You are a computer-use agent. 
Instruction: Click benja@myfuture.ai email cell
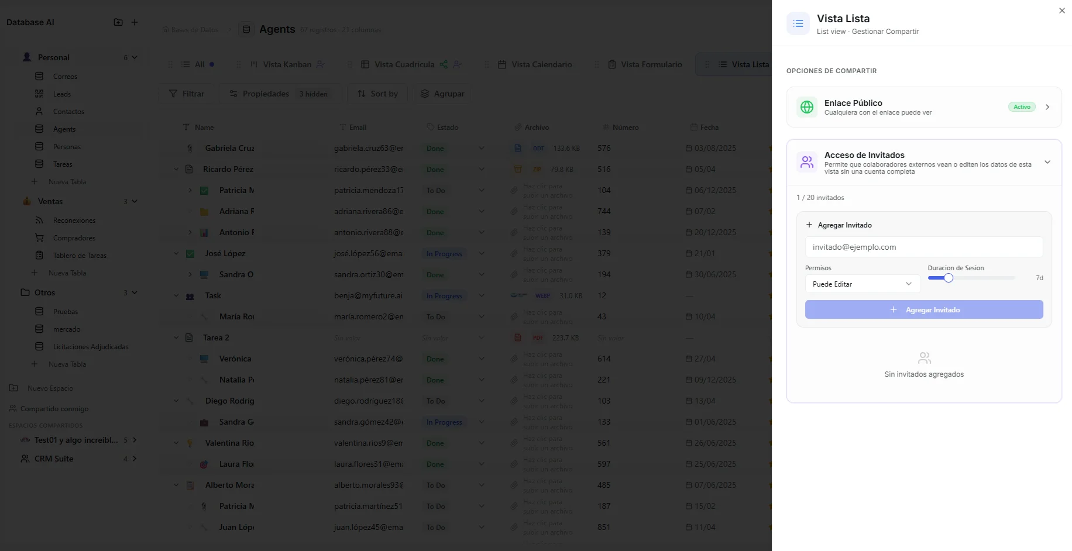[x=369, y=295]
